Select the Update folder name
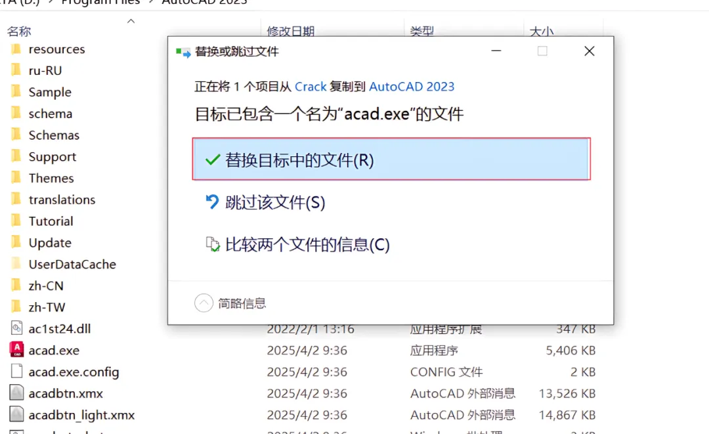This screenshot has width=709, height=434. click(x=50, y=243)
